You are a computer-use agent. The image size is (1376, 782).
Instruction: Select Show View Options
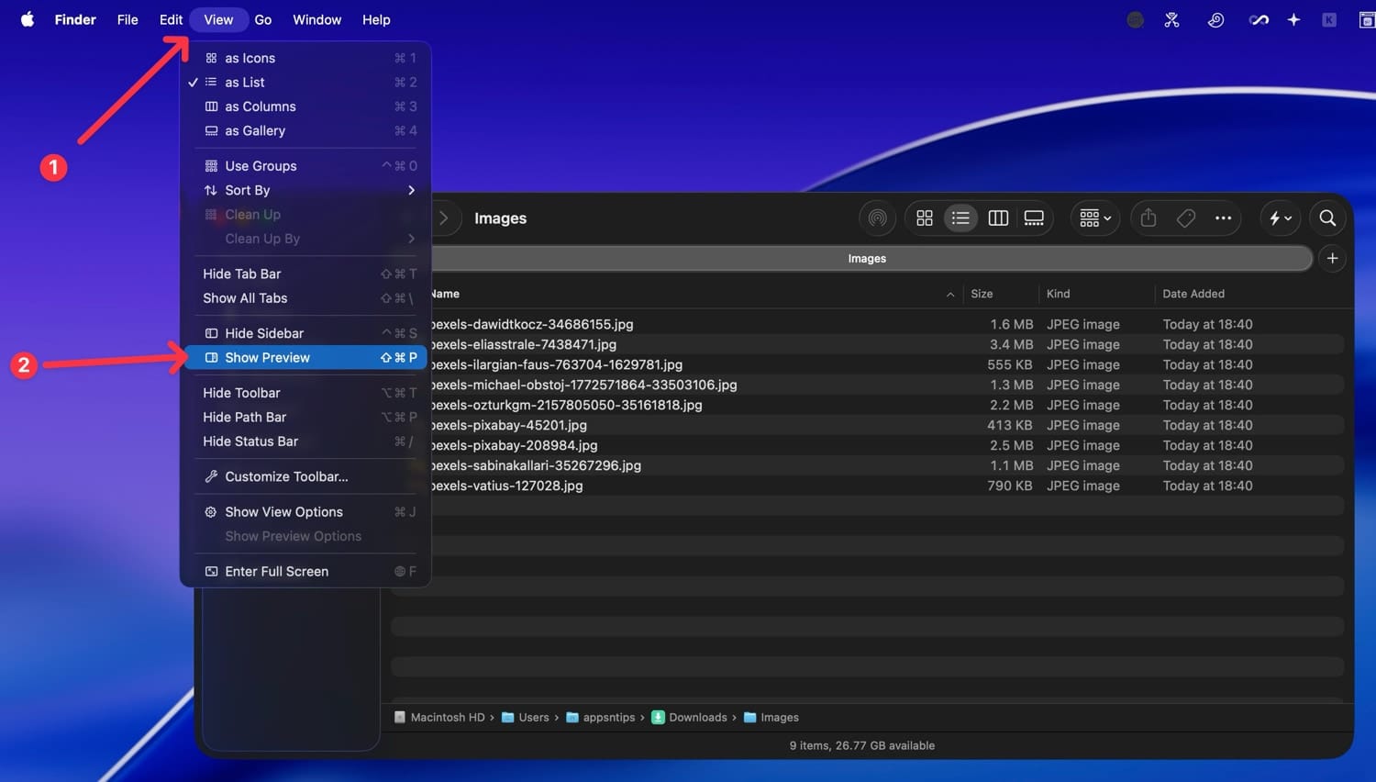click(x=306, y=512)
